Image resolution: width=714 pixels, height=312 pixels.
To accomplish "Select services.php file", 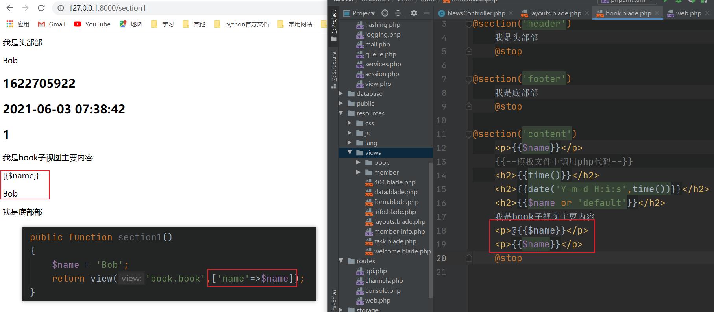I will pyautogui.click(x=378, y=64).
